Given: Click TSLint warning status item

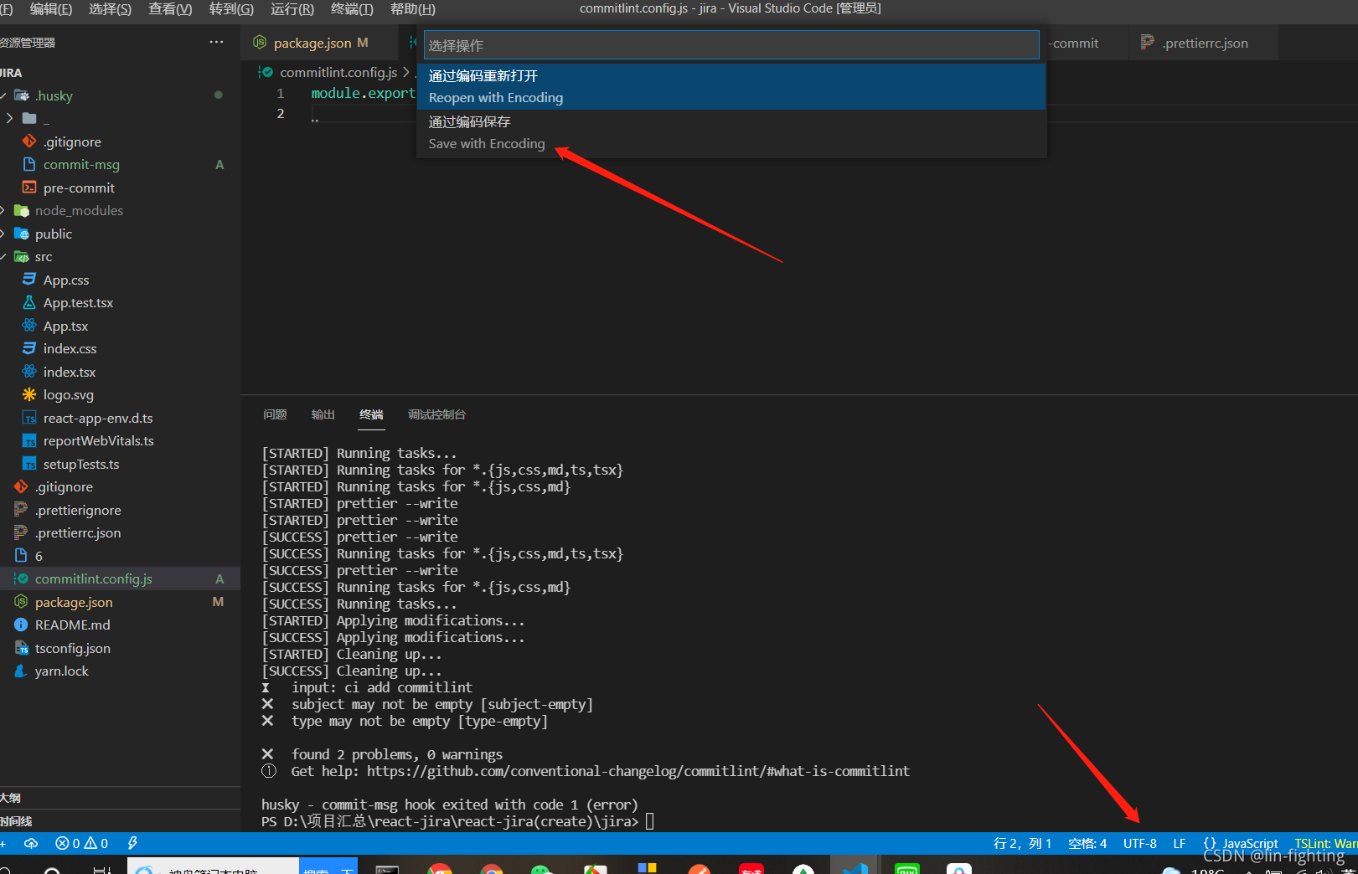Looking at the screenshot, I should 1325,844.
